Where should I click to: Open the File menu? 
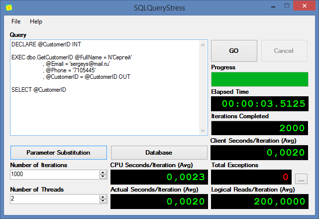tap(16, 21)
